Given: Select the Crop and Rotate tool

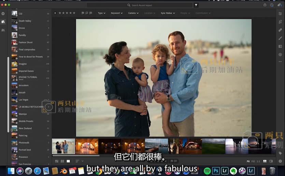Looking at the screenshot, I should click(280, 22).
